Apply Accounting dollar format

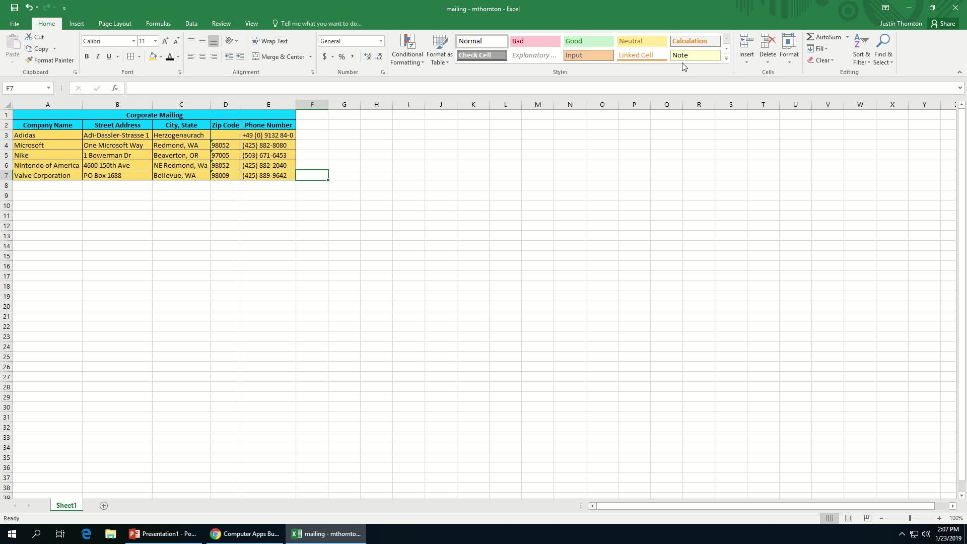pos(324,56)
